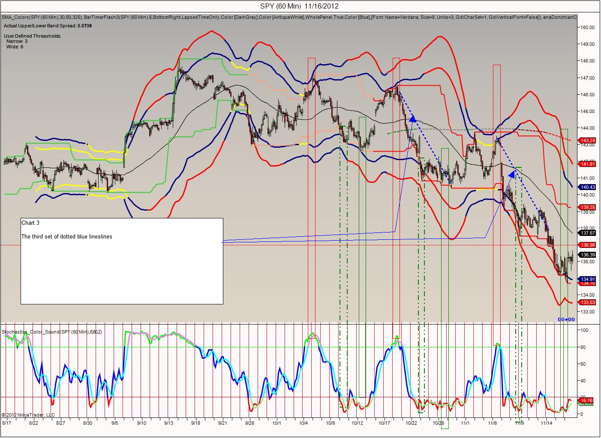Click the red 16.16 stochastic value marker
This screenshot has height=438, width=601.
586,400
